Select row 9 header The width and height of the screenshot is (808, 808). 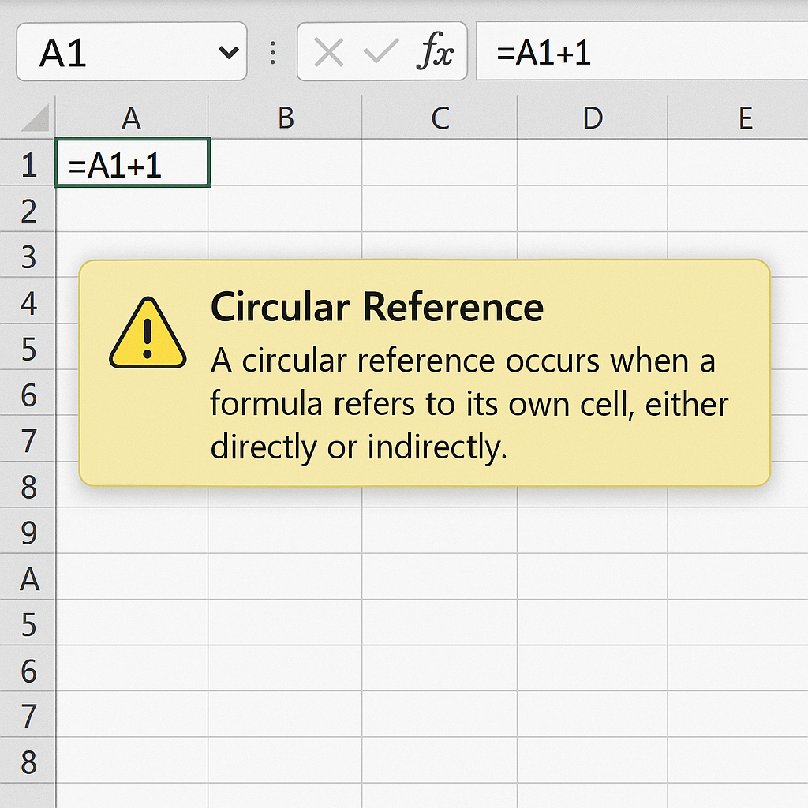tap(28, 533)
